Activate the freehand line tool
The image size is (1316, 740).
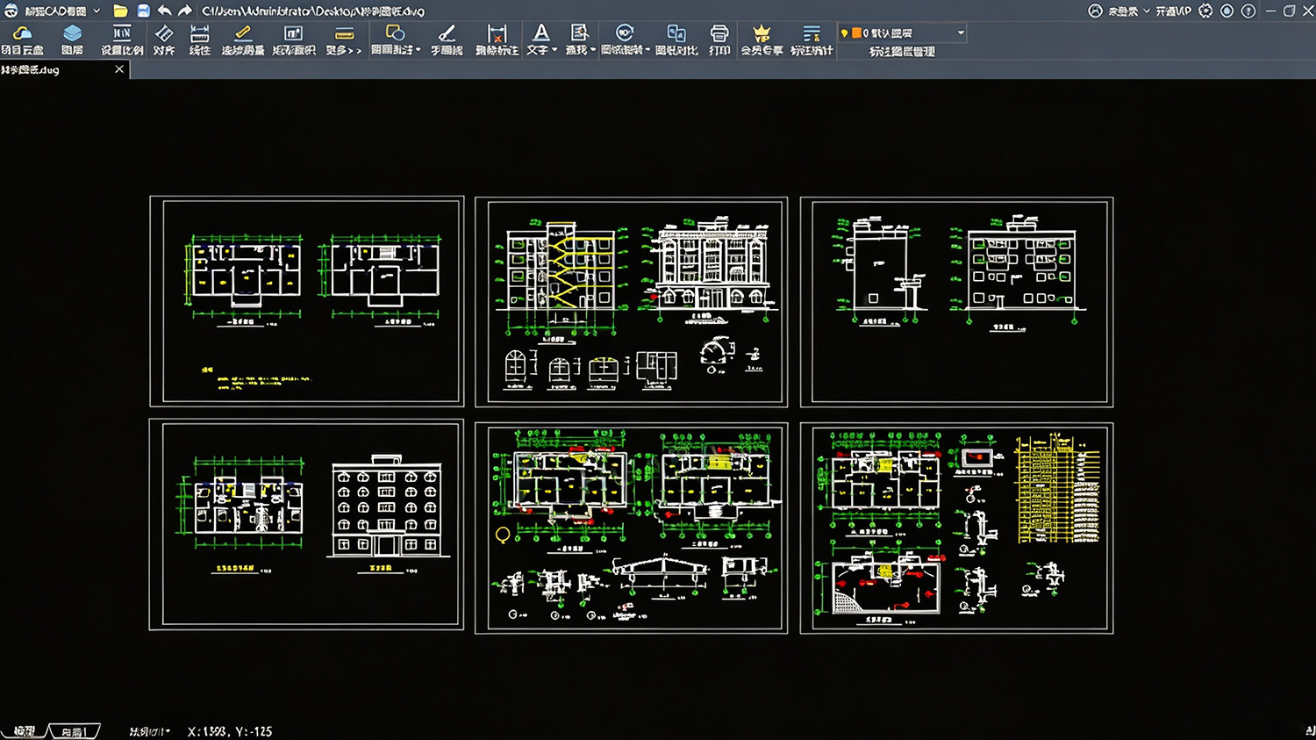click(447, 40)
